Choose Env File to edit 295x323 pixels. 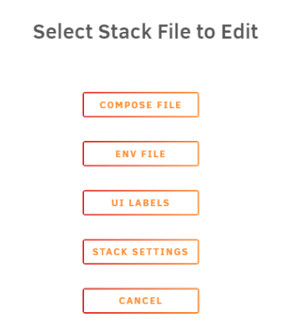[141, 153]
